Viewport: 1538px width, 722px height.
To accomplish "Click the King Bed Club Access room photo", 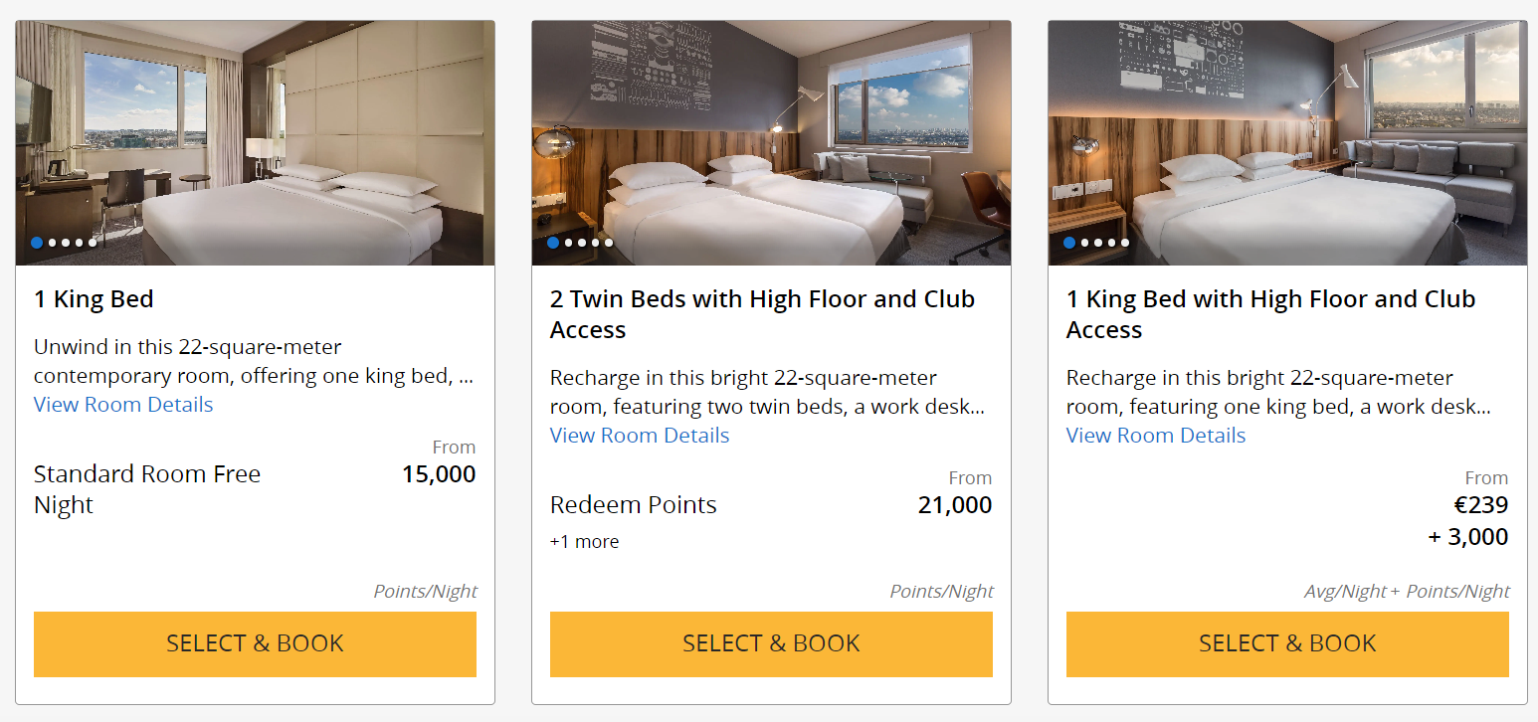I will (1287, 139).
